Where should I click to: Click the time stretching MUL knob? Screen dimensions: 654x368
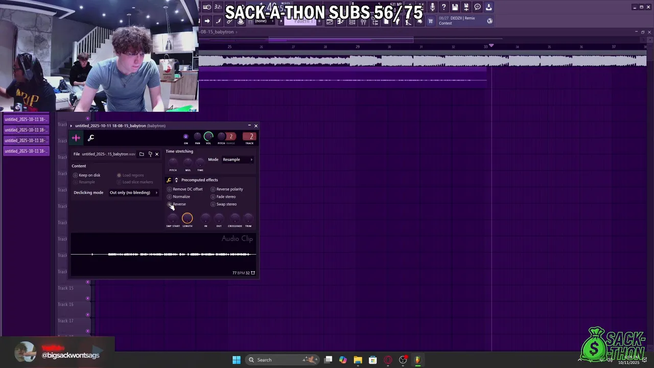188,163
